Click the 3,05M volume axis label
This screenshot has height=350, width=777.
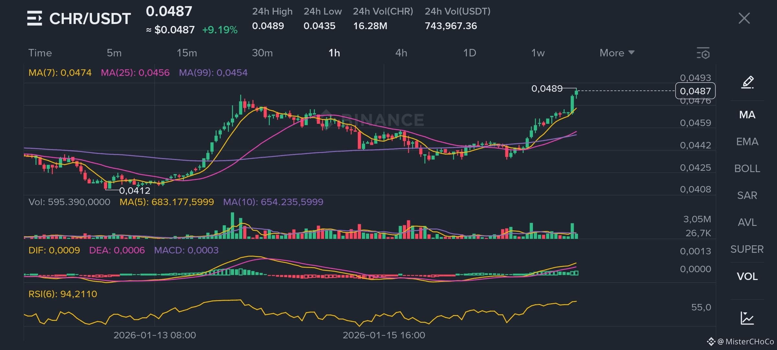click(697, 219)
